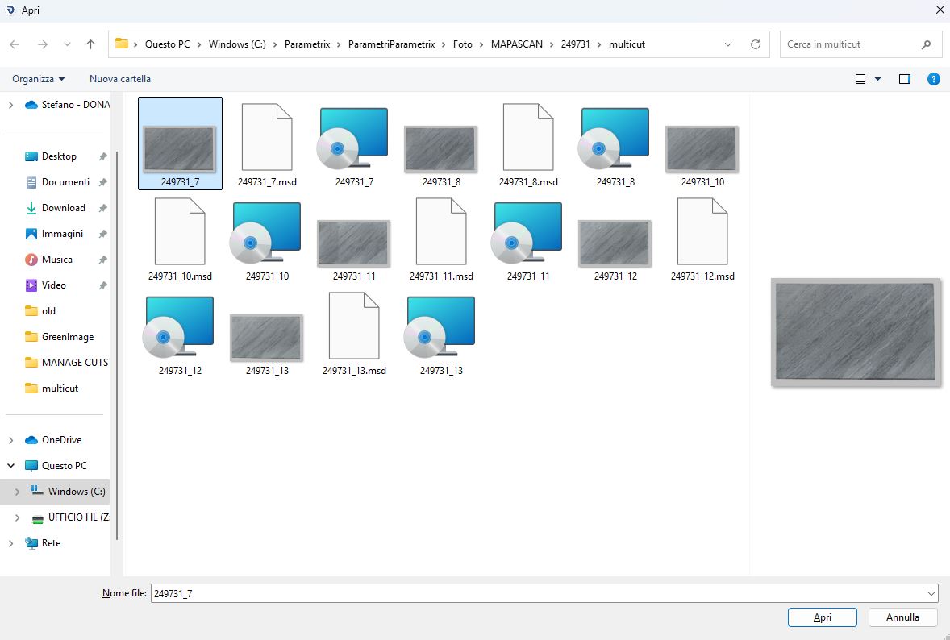Open Download in the sidebar

tap(64, 208)
